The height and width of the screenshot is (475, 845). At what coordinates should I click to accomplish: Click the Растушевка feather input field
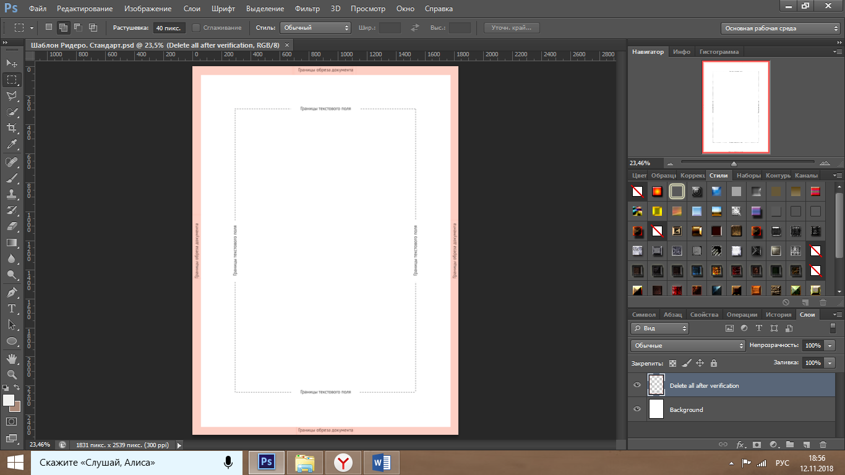[x=169, y=28]
